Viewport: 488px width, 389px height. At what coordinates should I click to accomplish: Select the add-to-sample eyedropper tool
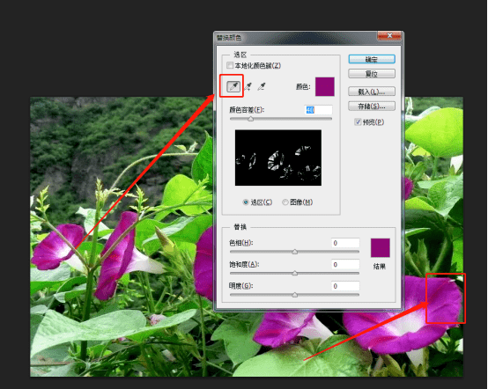[248, 86]
